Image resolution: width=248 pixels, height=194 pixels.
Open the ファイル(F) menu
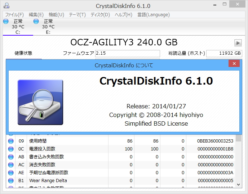tap(14, 15)
